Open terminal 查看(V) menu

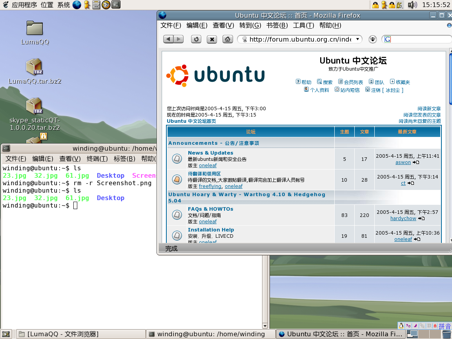click(70, 159)
